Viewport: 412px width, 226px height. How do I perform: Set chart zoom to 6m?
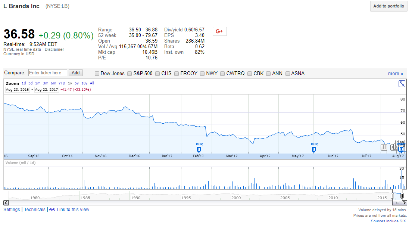[53, 83]
